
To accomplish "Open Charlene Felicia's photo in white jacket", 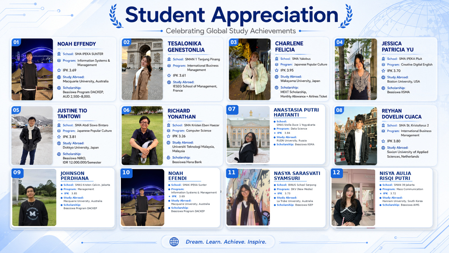I will point(250,69).
